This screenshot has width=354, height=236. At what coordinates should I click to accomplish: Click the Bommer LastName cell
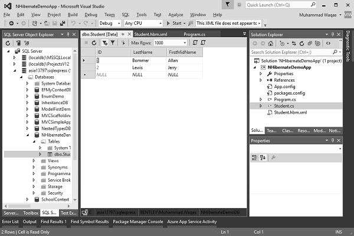tap(149, 60)
